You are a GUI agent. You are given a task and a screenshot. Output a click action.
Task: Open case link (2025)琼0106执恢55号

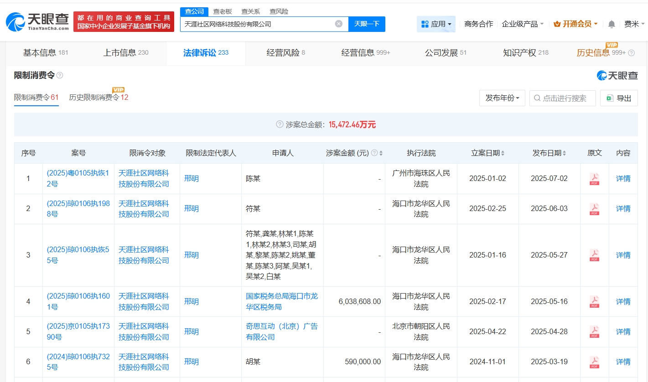78,255
